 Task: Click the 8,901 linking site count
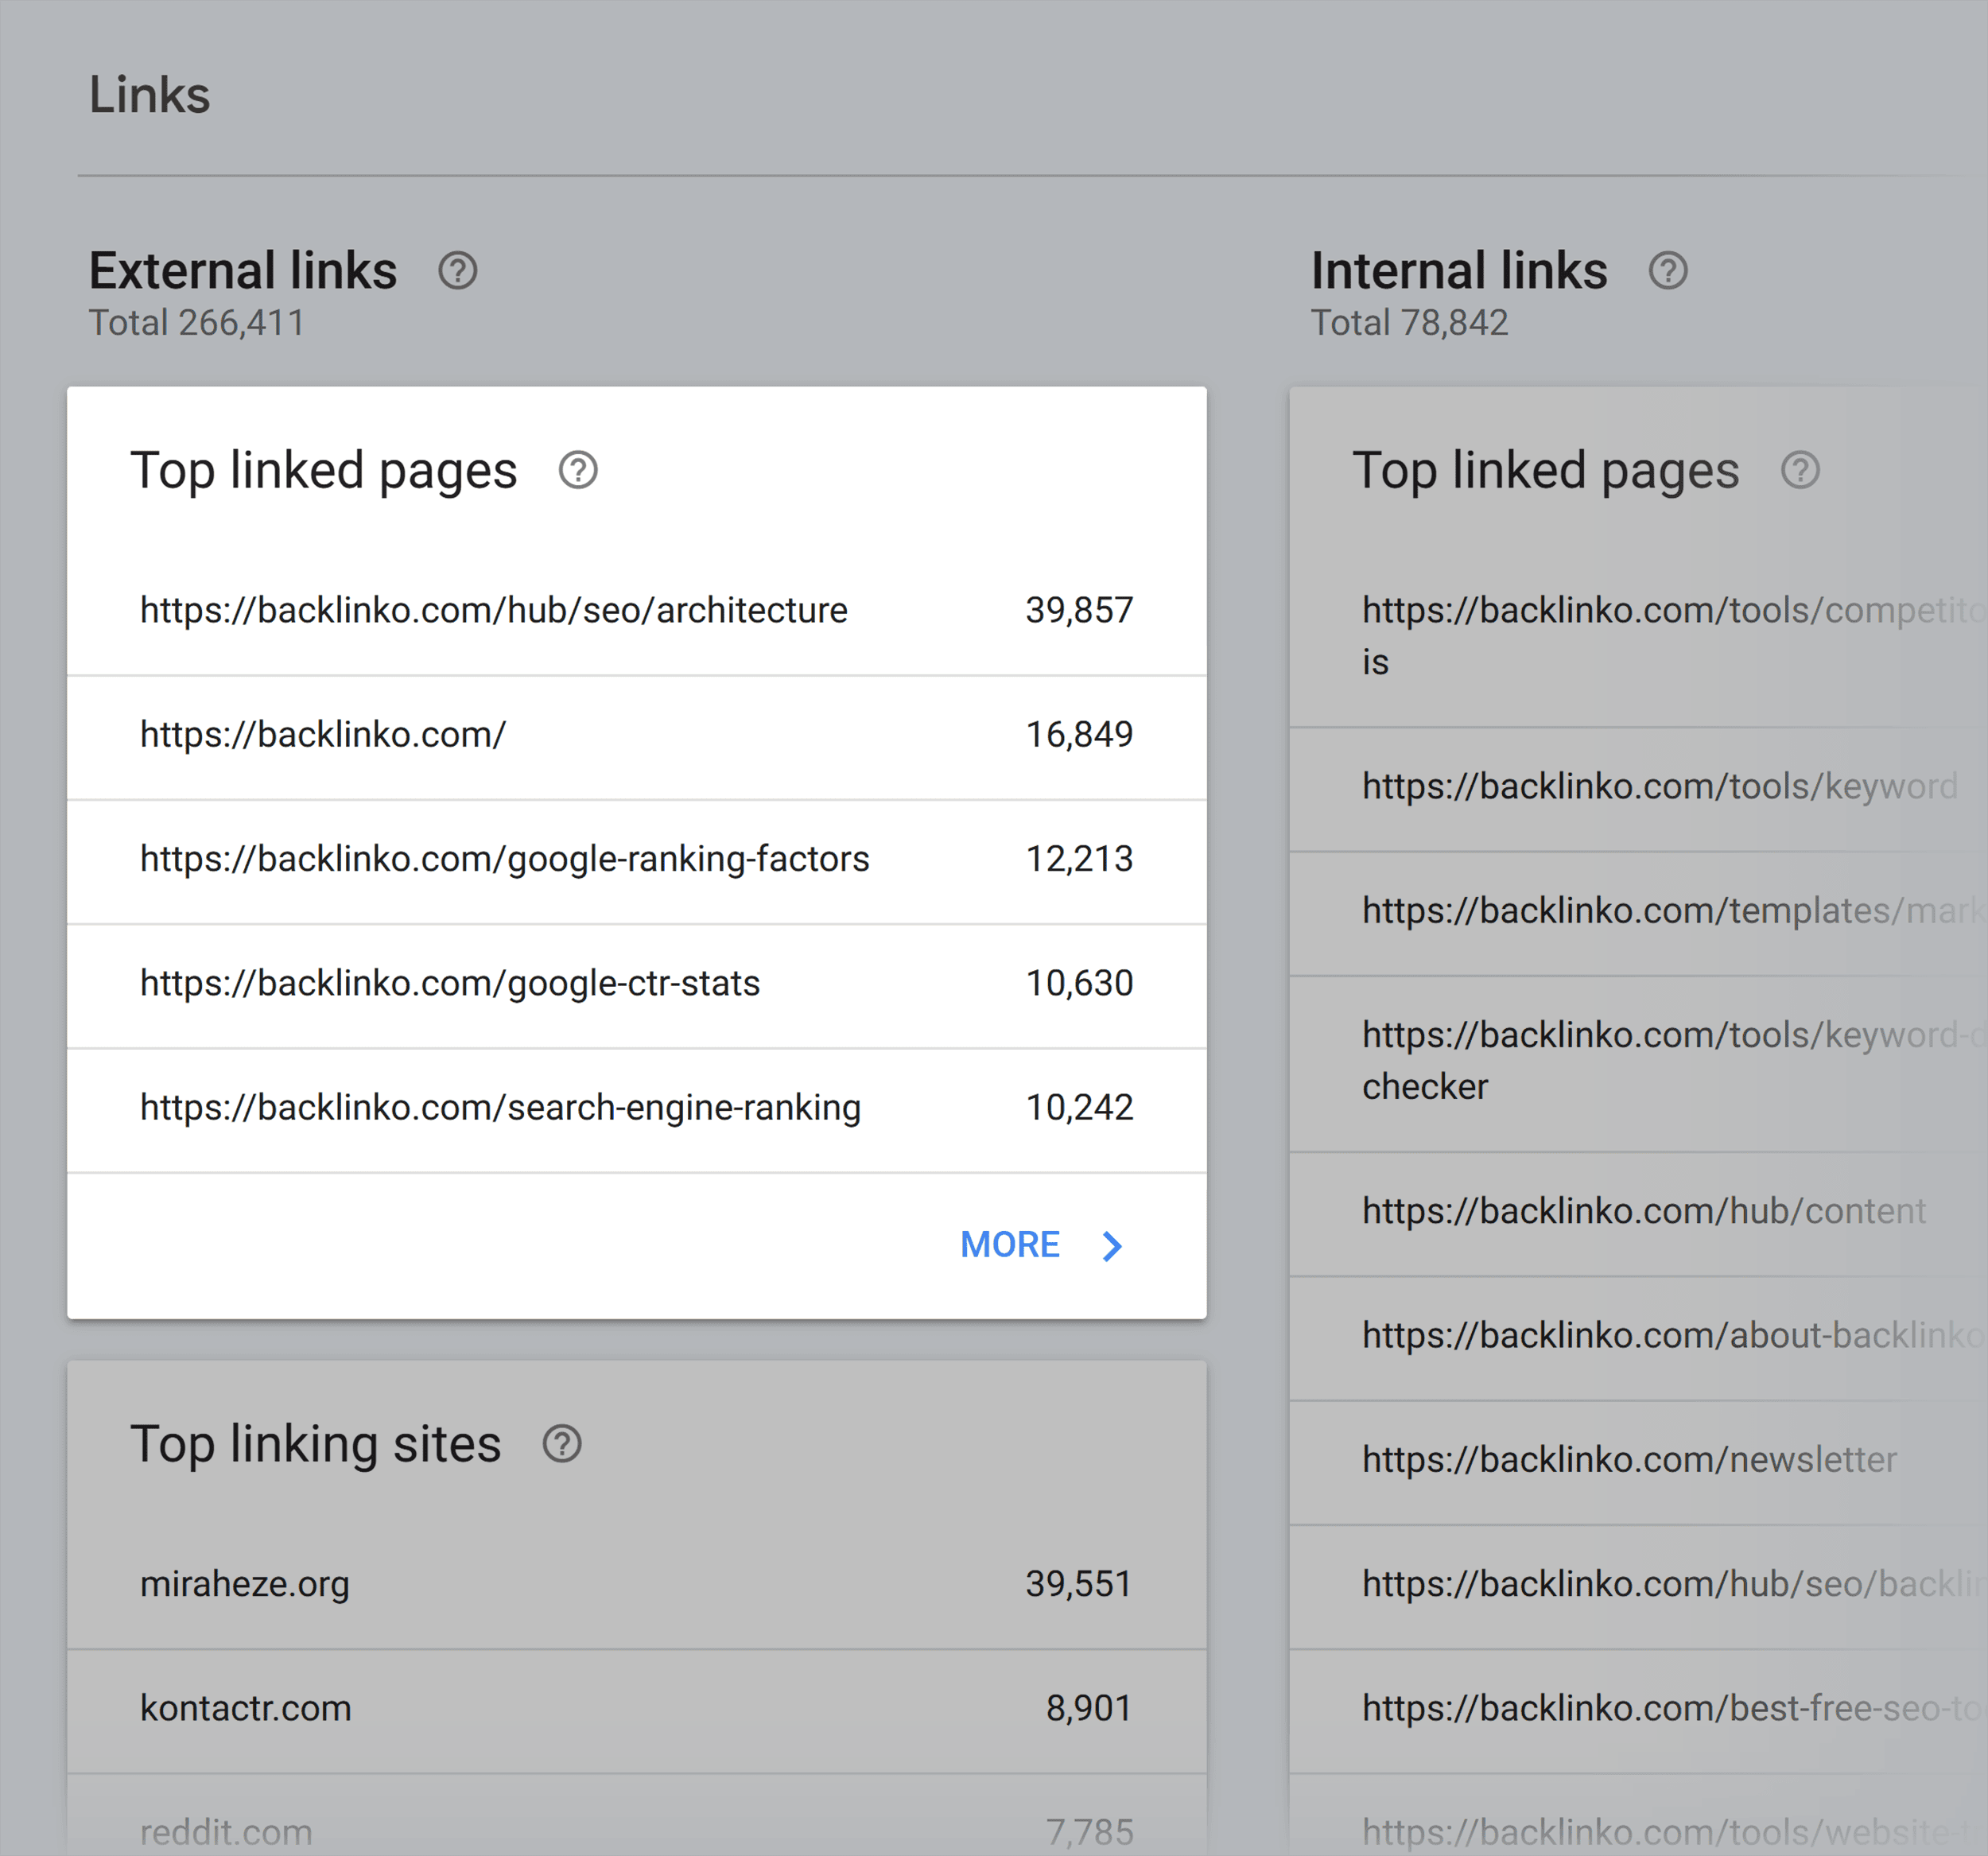1089,1708
